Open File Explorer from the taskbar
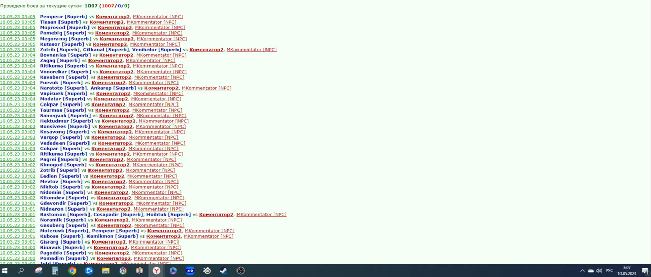 pos(106,271)
